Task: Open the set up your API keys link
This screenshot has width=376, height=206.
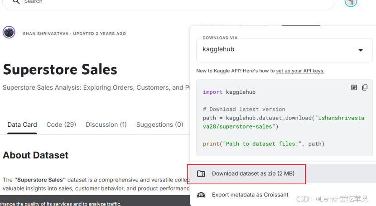Action: click(300, 71)
